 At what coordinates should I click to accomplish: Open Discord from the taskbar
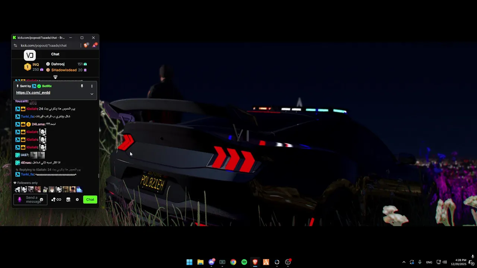pos(211,262)
